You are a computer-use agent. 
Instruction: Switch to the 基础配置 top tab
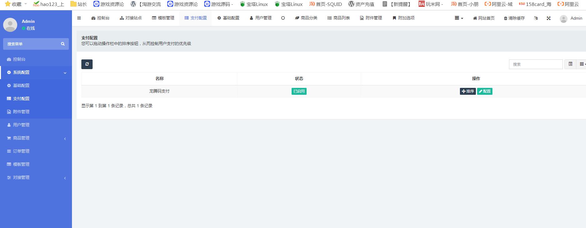(x=228, y=18)
